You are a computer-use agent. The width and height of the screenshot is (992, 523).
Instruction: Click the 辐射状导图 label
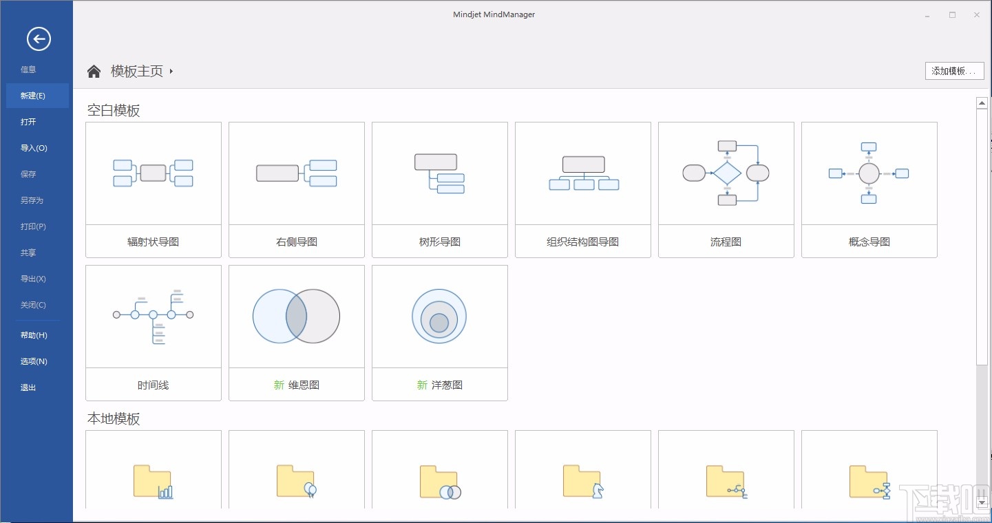153,242
